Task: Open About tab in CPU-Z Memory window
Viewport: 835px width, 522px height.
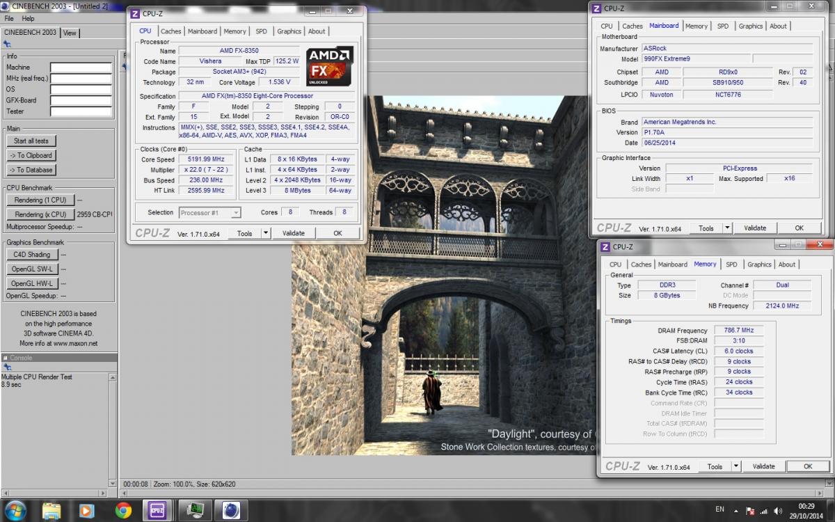Action: [787, 264]
